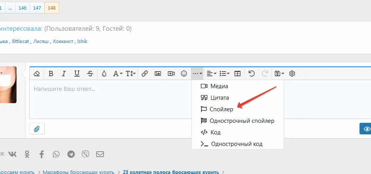Insert a link with chain icon
371x174 pixels.
coord(145,74)
